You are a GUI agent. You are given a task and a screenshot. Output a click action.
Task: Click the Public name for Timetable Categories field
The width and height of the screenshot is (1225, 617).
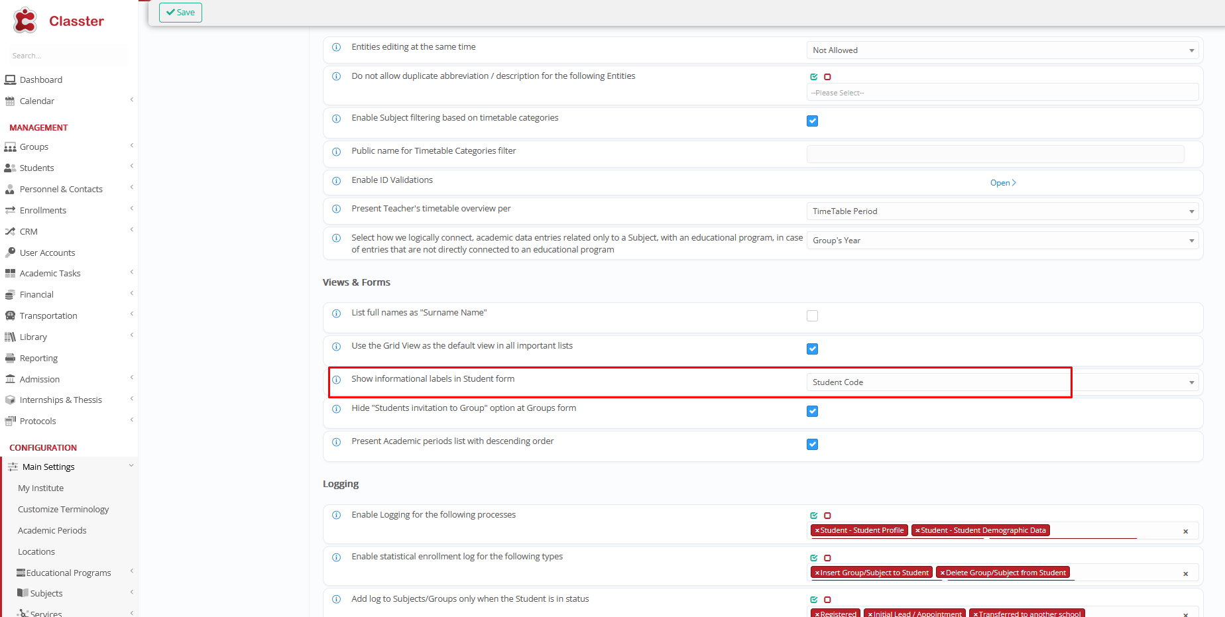click(994, 154)
